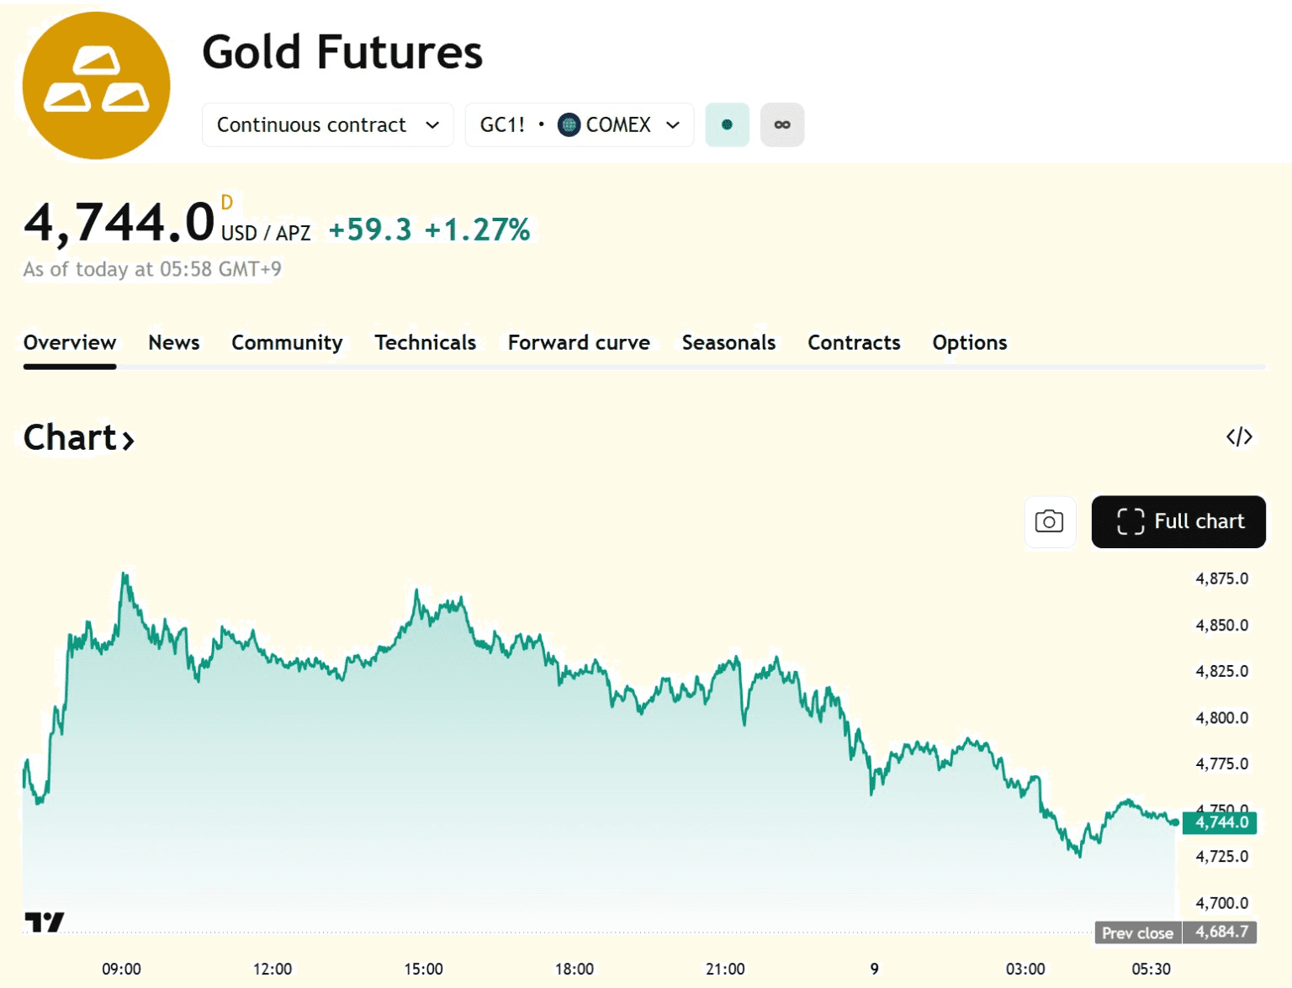Switch to the News tab
1292x988 pixels.
coord(174,343)
